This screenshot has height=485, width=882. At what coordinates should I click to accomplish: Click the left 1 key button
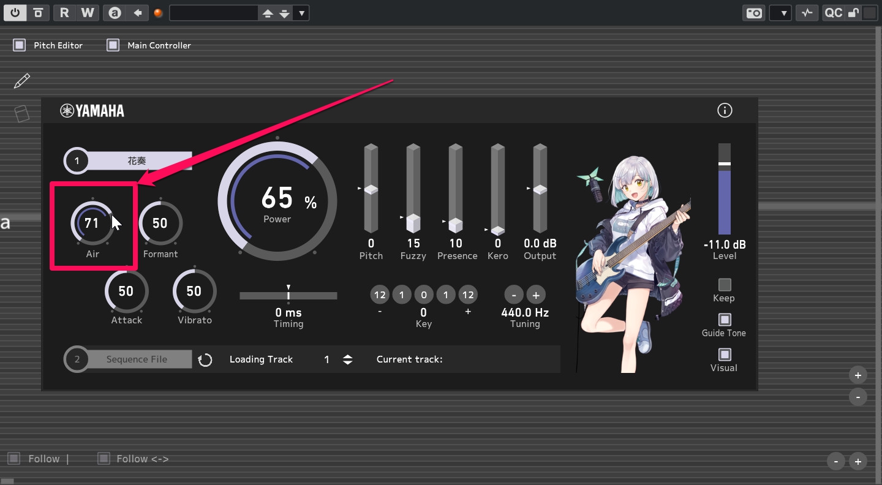point(402,295)
